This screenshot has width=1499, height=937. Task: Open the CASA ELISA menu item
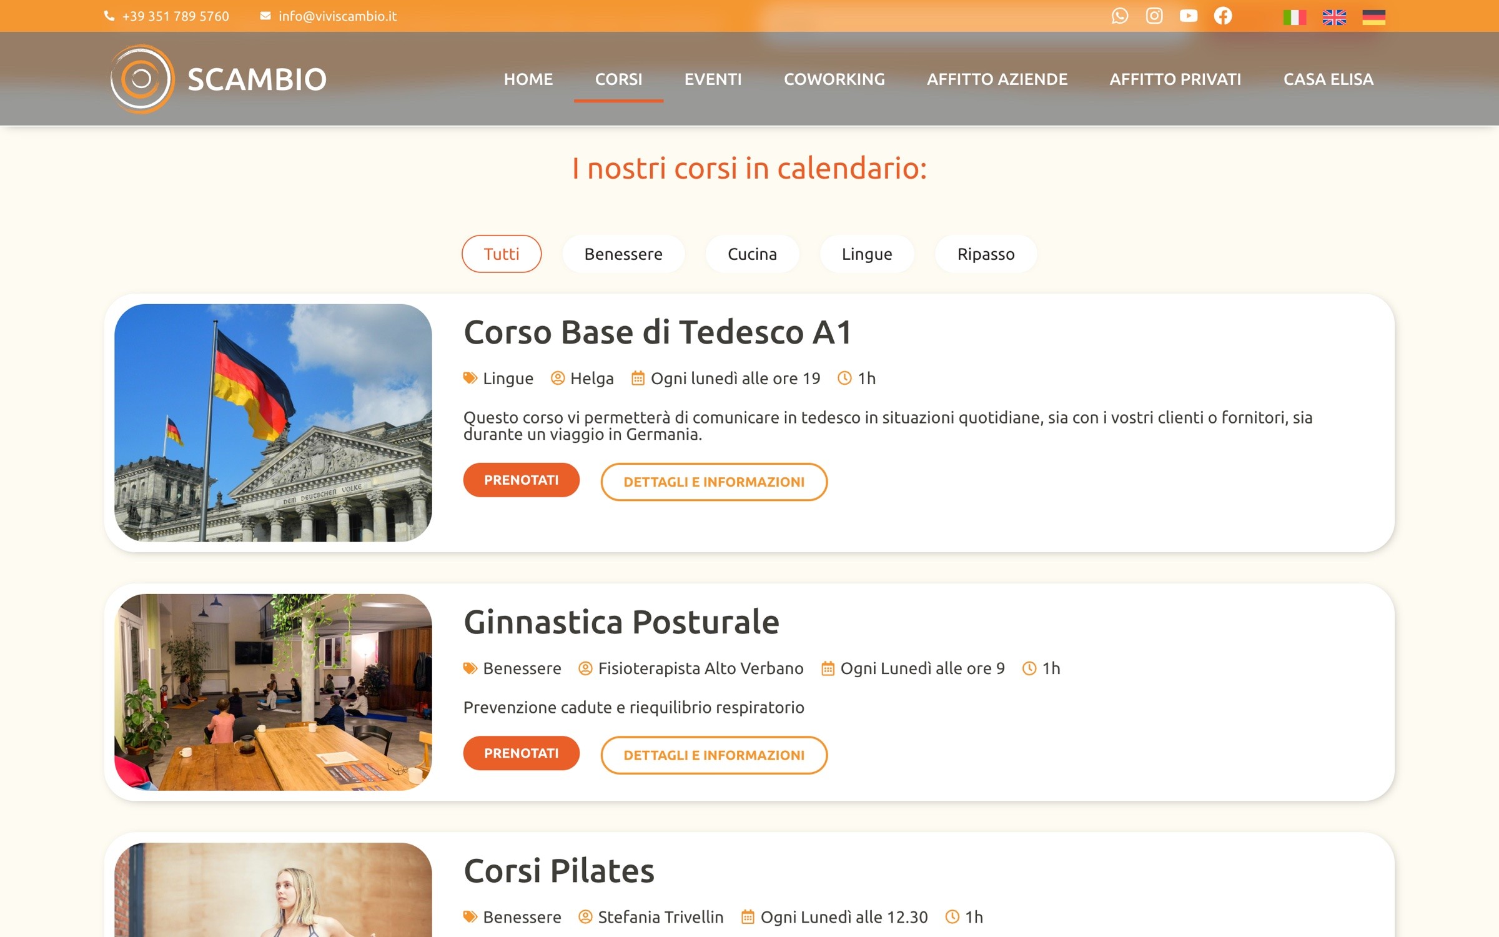pos(1328,79)
